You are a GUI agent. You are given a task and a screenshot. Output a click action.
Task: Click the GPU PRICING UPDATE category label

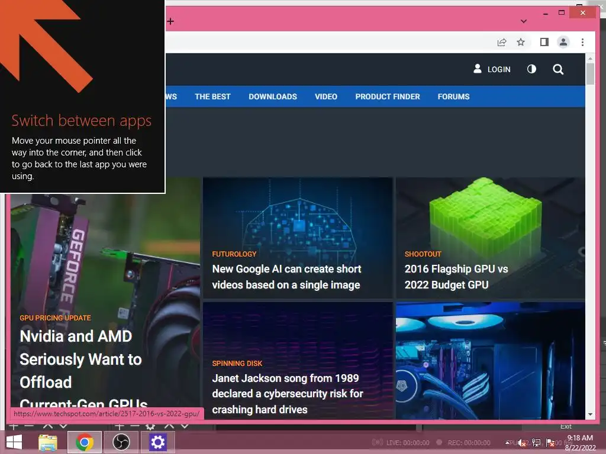click(x=55, y=317)
